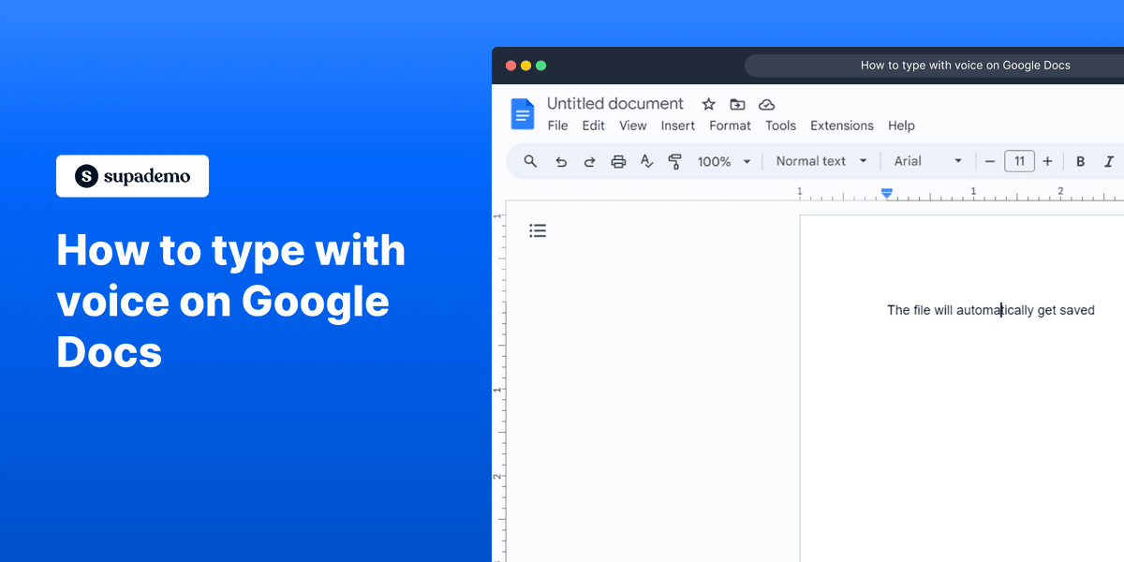This screenshot has height=562, width=1124.
Task: Open the Print icon
Action: [618, 161]
